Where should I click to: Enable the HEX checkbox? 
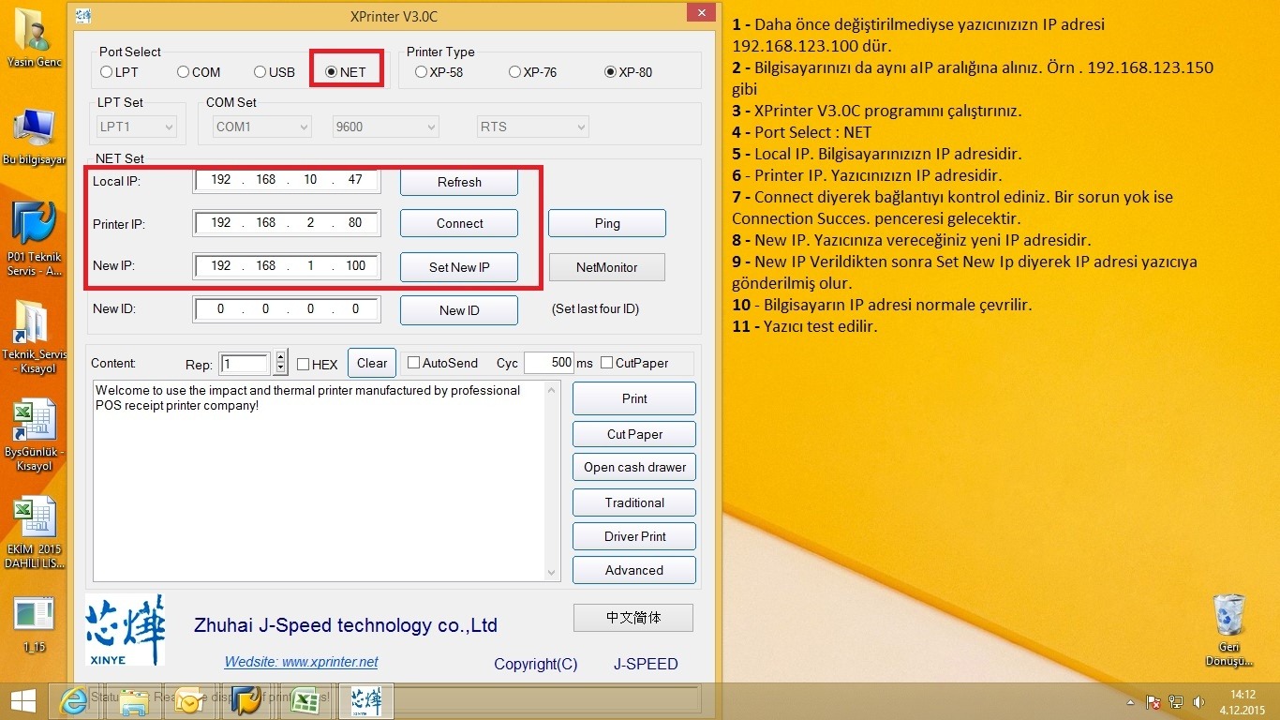click(317, 365)
